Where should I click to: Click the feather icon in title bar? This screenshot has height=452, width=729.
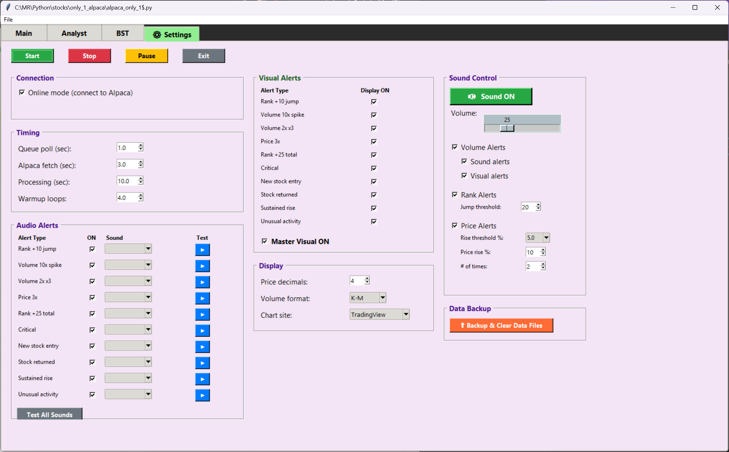[x=8, y=7]
